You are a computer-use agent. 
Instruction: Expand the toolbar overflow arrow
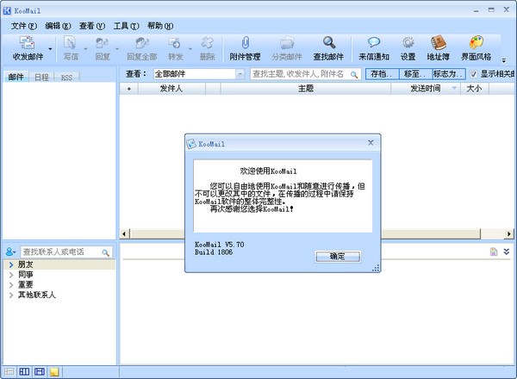pos(504,60)
